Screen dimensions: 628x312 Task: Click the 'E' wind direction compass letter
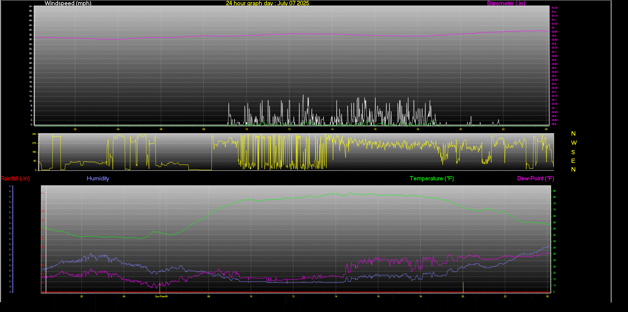click(x=573, y=161)
